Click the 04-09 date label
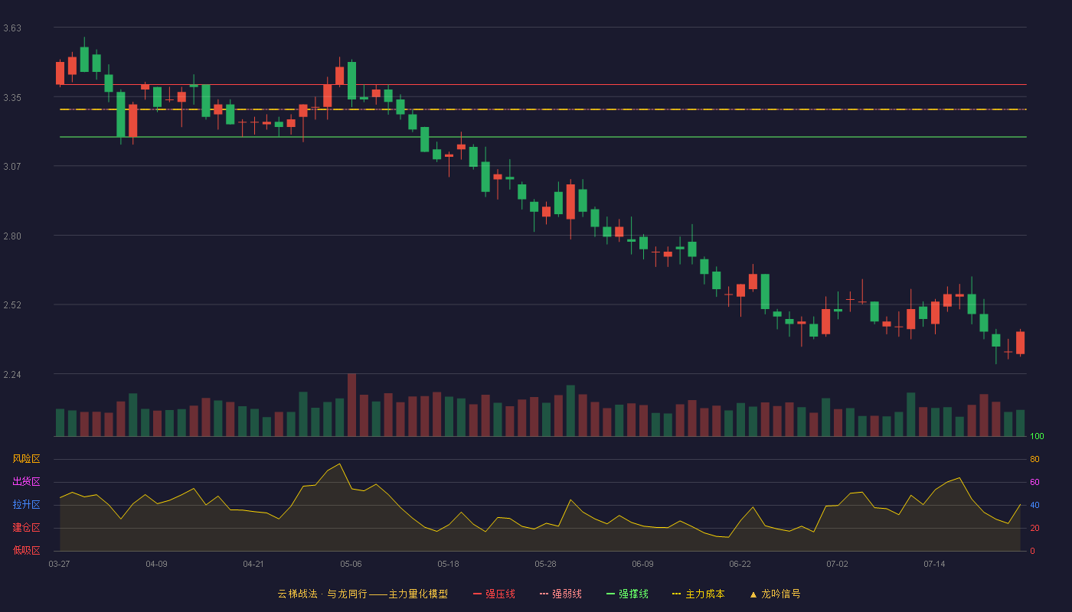The width and height of the screenshot is (1072, 612). point(156,564)
